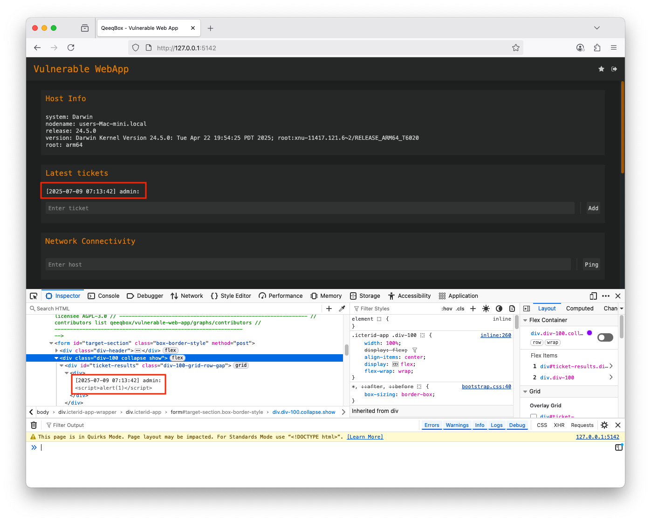Toggle light color scheme simulation sun icon

(486, 309)
